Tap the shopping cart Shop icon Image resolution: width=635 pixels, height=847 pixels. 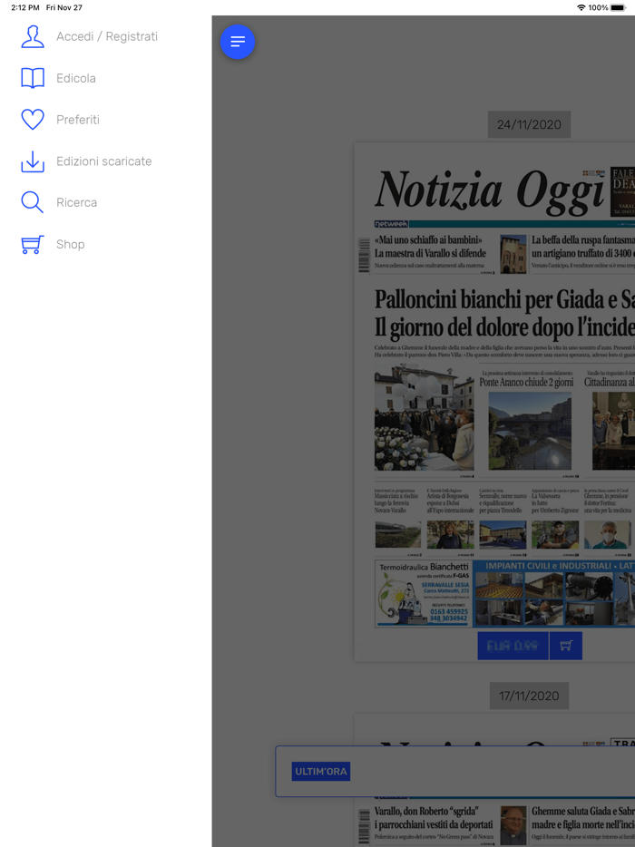pyautogui.click(x=33, y=244)
